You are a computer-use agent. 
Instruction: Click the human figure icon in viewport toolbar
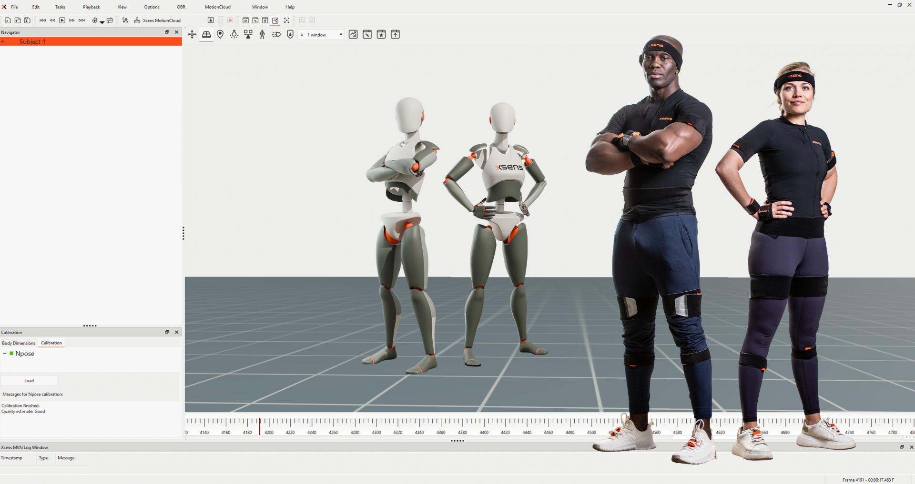262,34
